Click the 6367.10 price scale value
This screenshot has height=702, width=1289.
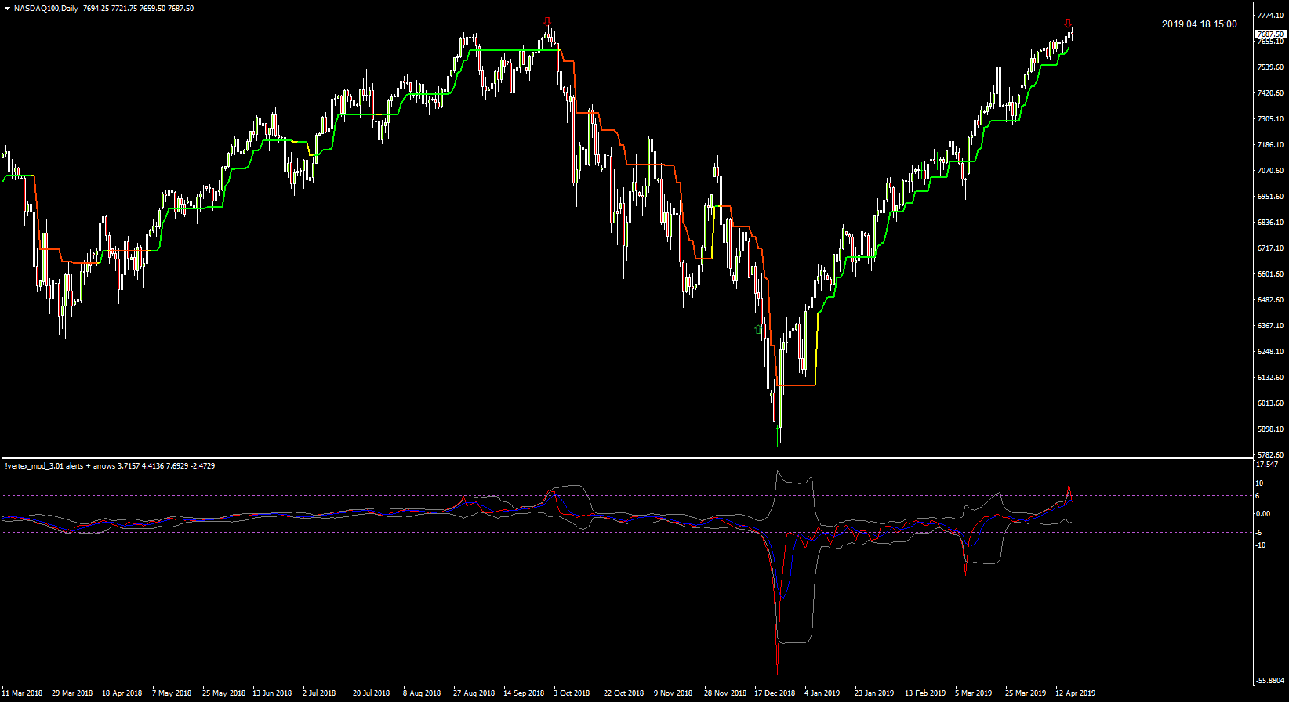(x=1270, y=326)
